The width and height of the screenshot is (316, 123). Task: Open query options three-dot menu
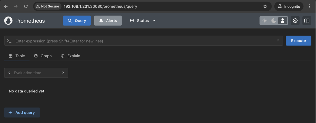[278, 41]
